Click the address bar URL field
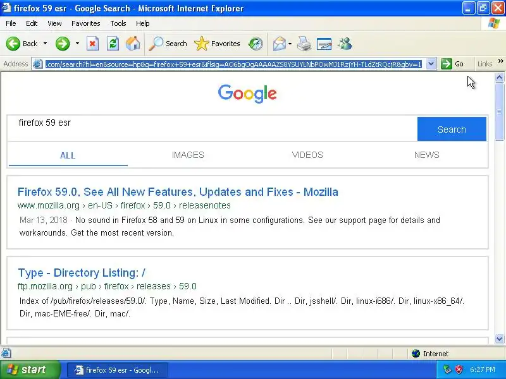The image size is (506, 379). click(233, 64)
